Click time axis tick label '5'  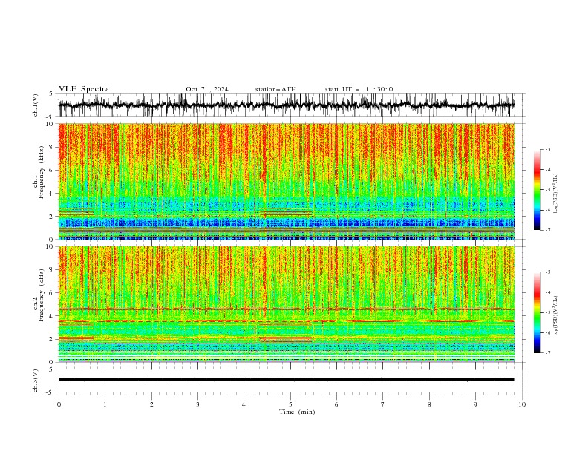coord(290,404)
